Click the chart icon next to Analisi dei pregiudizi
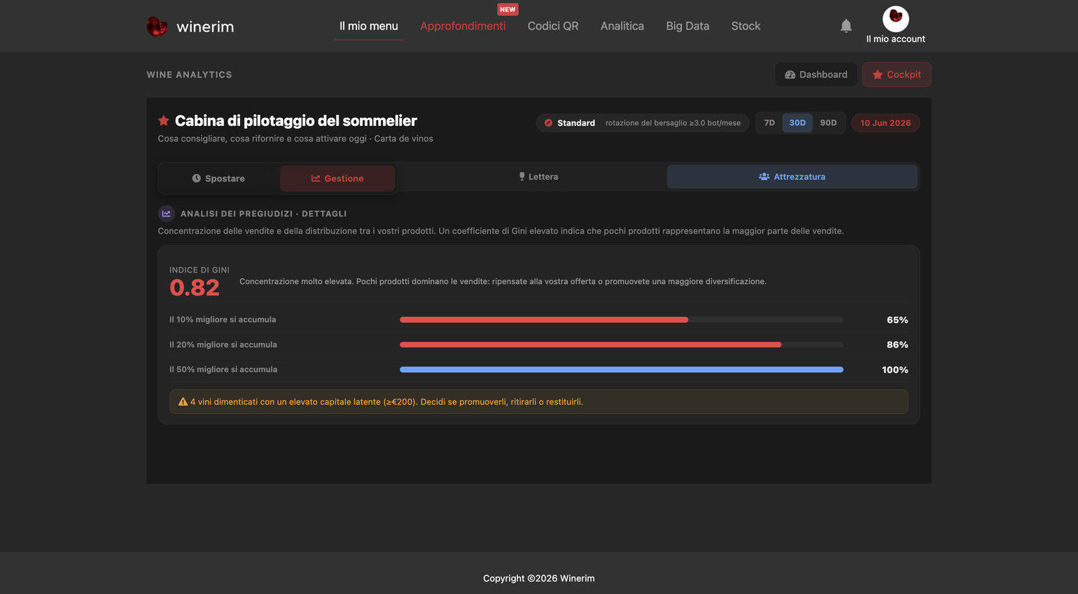1078x594 pixels. tap(166, 214)
